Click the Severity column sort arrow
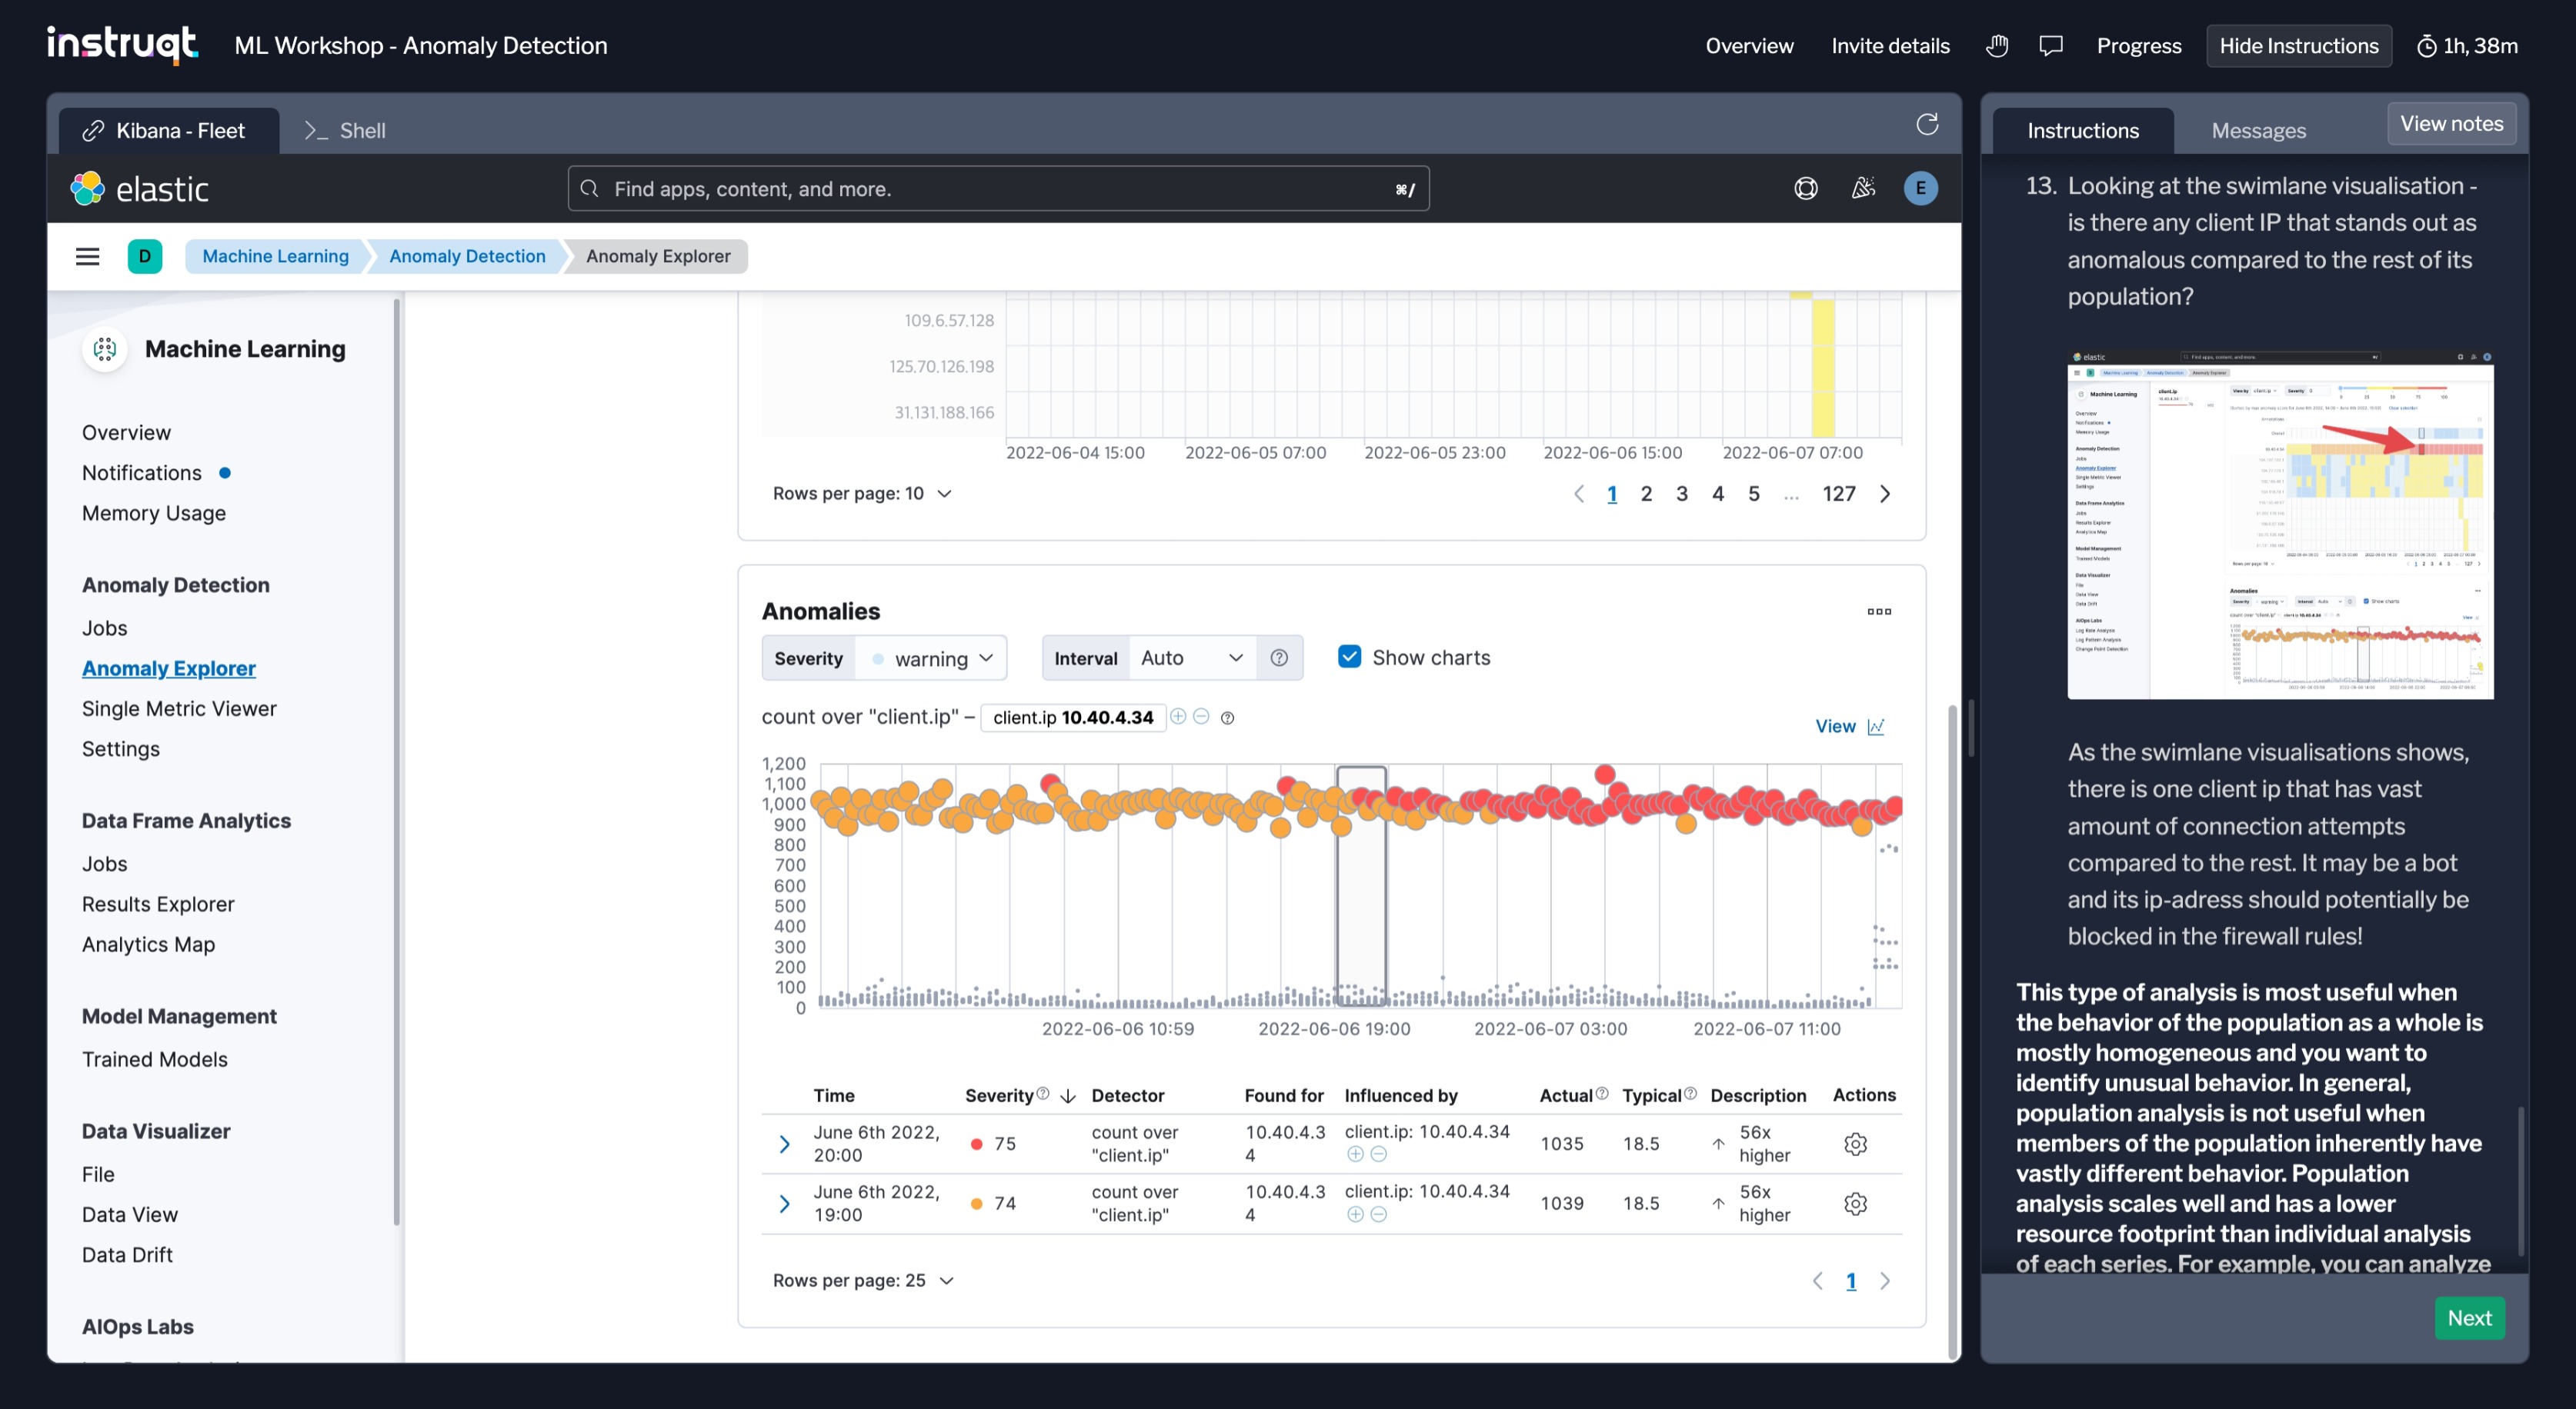This screenshot has height=1409, width=2576. tap(1068, 1096)
